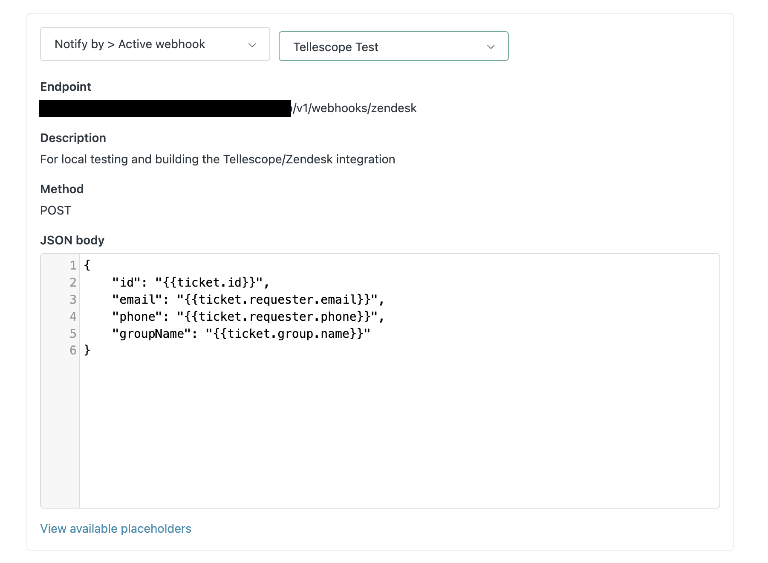Click the 'View available placeholders' link
768x563 pixels.
[x=115, y=528]
